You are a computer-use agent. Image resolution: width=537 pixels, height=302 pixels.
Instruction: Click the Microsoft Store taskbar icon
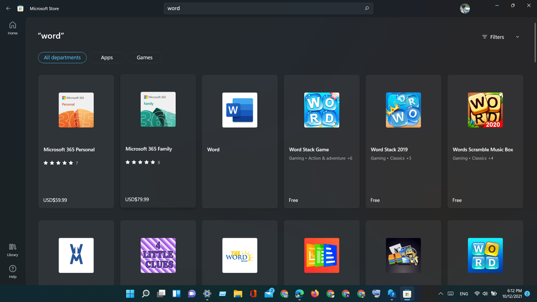(x=407, y=294)
